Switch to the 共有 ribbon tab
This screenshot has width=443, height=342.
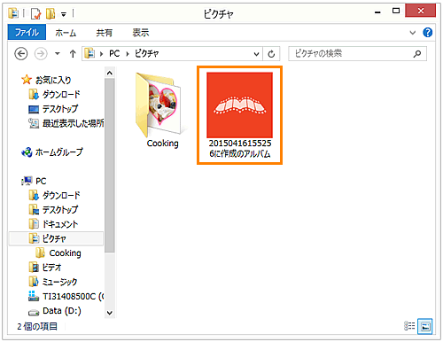click(x=104, y=33)
